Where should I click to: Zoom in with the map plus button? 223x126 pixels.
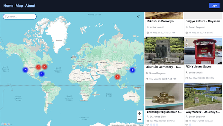point(139,113)
